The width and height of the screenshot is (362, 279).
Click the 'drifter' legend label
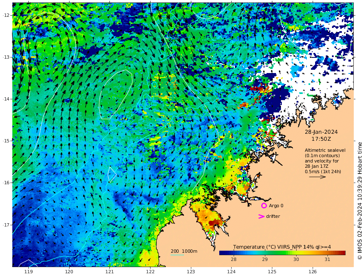click(x=273, y=216)
